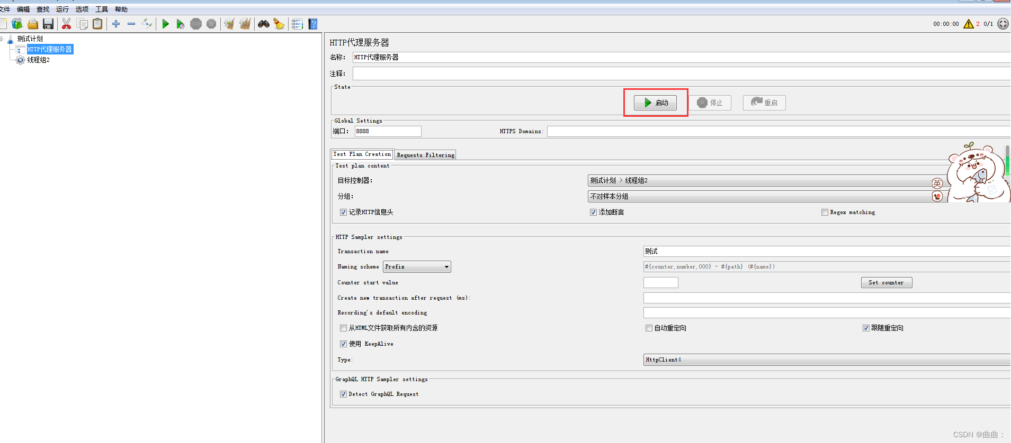Screen dimensions: 1011x443
Task: Switch to Test Plan Creation tab
Action: pyautogui.click(x=362, y=154)
